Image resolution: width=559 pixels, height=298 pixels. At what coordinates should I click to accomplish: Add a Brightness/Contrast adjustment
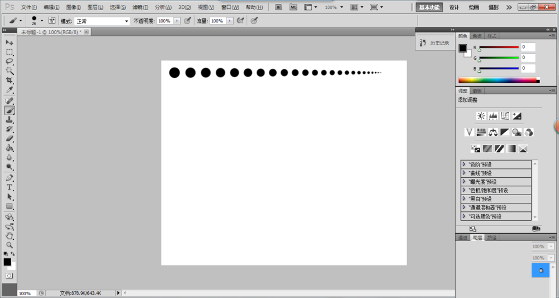click(481, 116)
